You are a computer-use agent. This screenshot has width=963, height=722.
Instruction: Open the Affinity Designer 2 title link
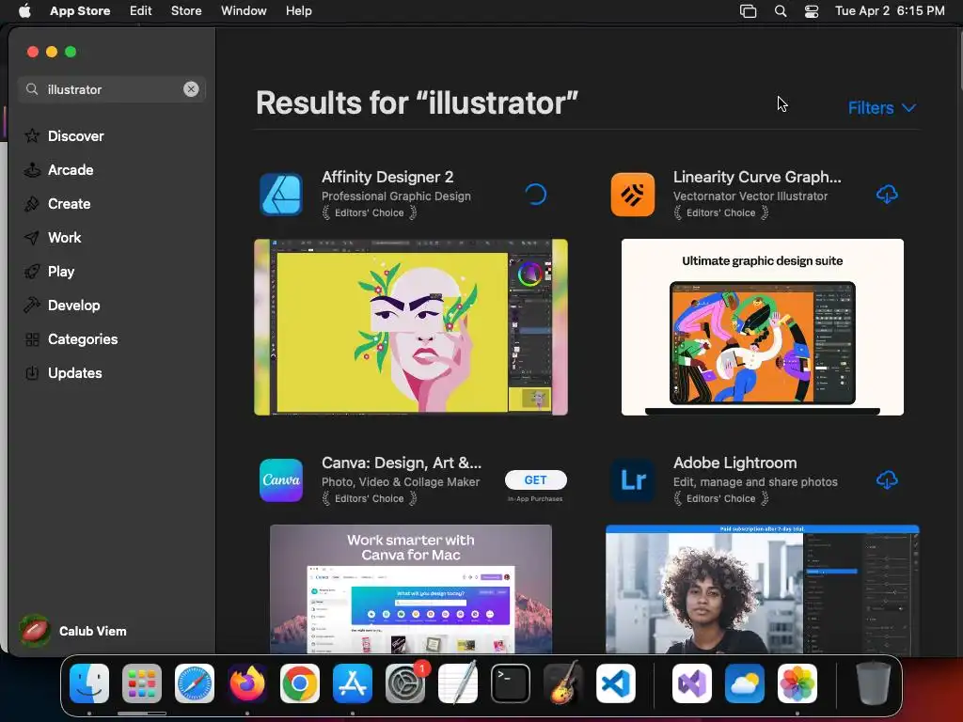[x=387, y=177]
